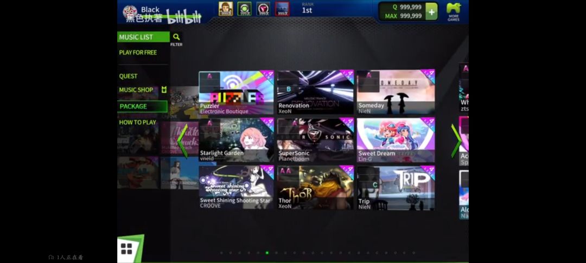Screen dimensions: 586x263
Task: Open the grid menu icon at bottom-left
Action: pyautogui.click(x=126, y=249)
